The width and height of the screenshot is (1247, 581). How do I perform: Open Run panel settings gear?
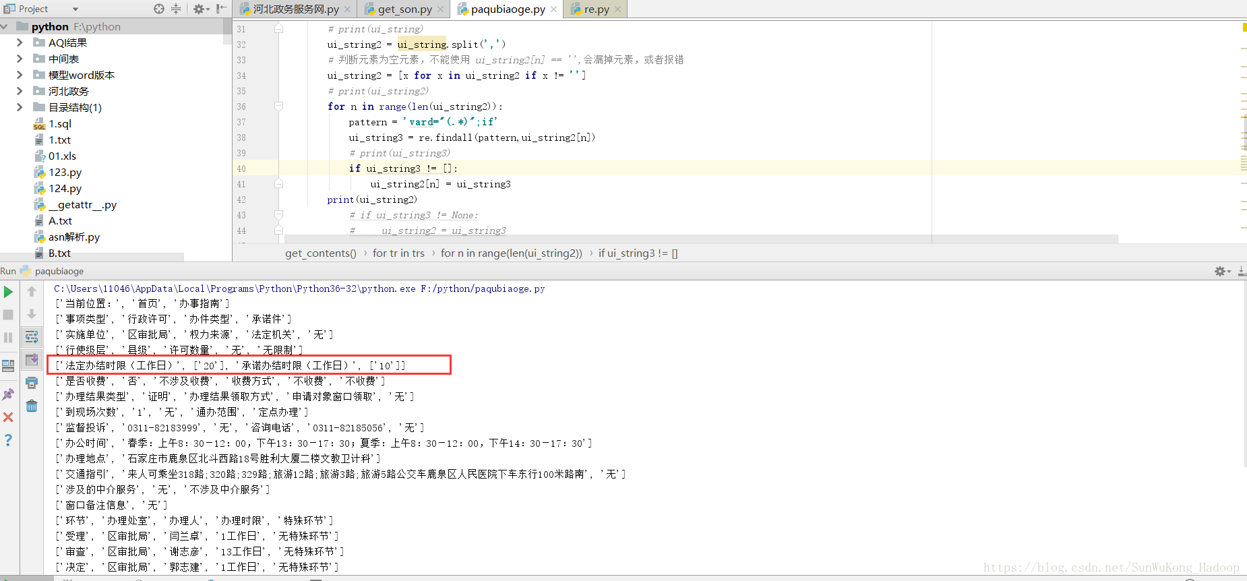point(1222,271)
